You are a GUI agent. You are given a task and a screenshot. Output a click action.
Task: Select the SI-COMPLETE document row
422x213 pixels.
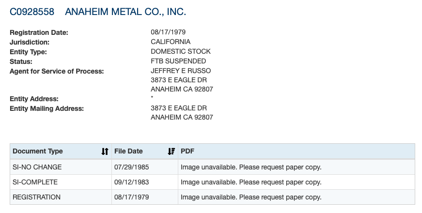click(35, 182)
